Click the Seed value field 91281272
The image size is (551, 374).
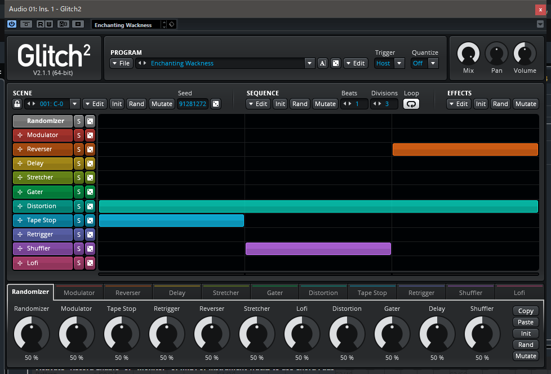(x=193, y=104)
